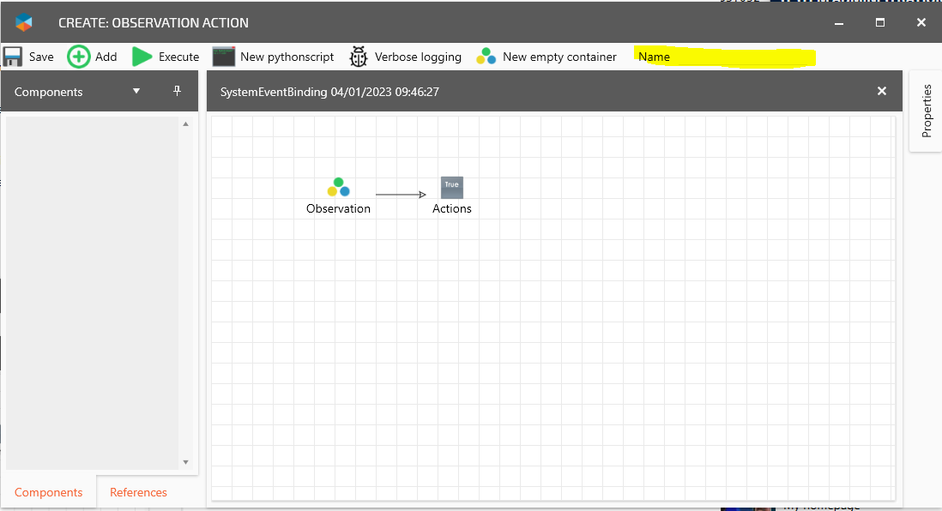Toggle Verbose logging bug icon
Screen dimensions: 942x511
tap(359, 57)
